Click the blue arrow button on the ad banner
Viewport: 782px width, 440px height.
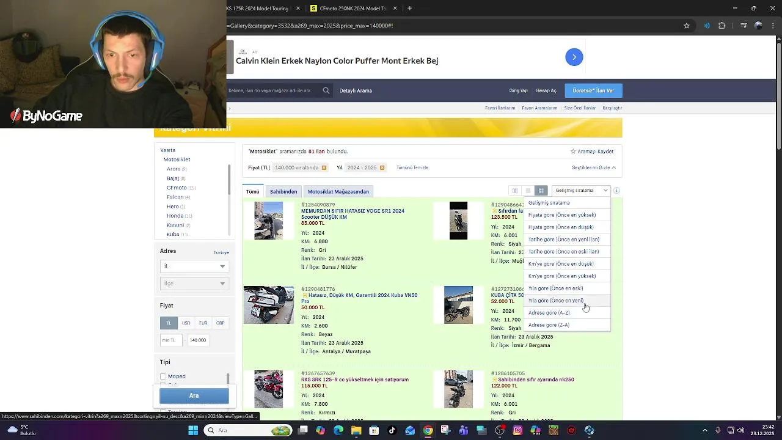(574, 57)
